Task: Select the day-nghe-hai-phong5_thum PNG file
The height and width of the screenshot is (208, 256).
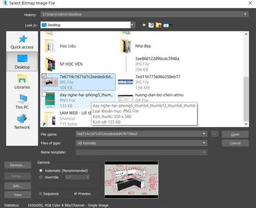Action: coord(79,100)
